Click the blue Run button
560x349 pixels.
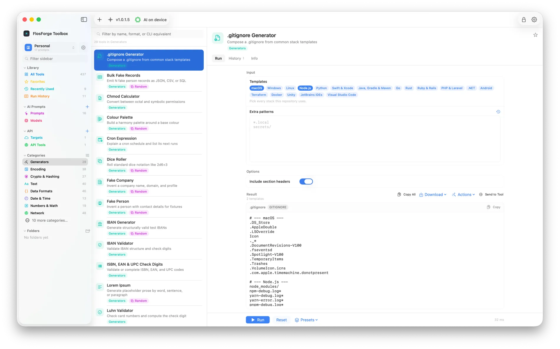click(x=258, y=320)
